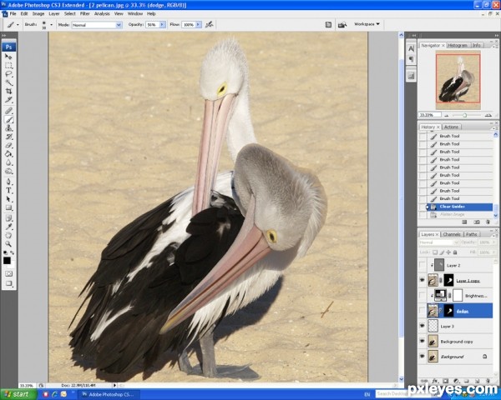Toggle lock all for layer
This screenshot has width=501, height=400.
(x=455, y=252)
